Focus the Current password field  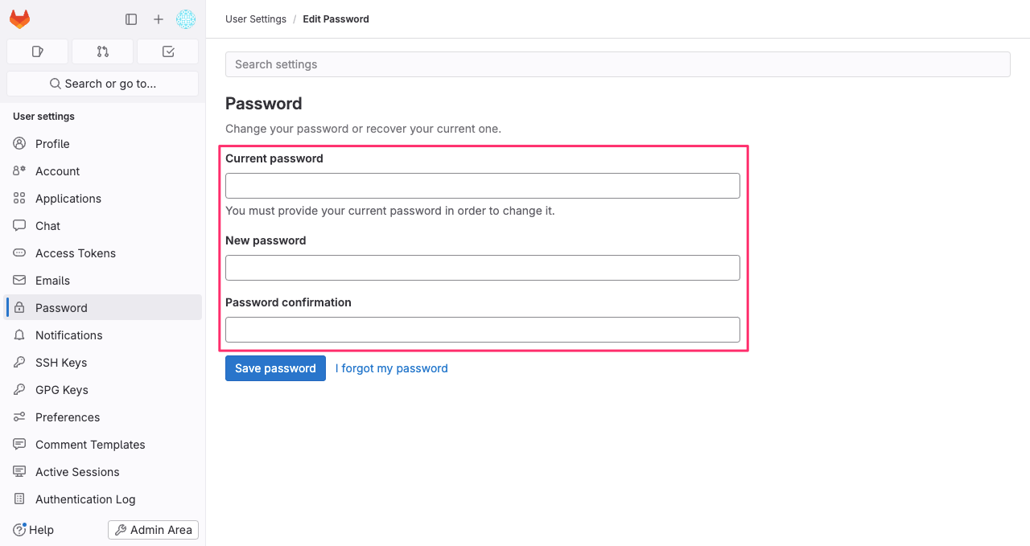tap(483, 186)
